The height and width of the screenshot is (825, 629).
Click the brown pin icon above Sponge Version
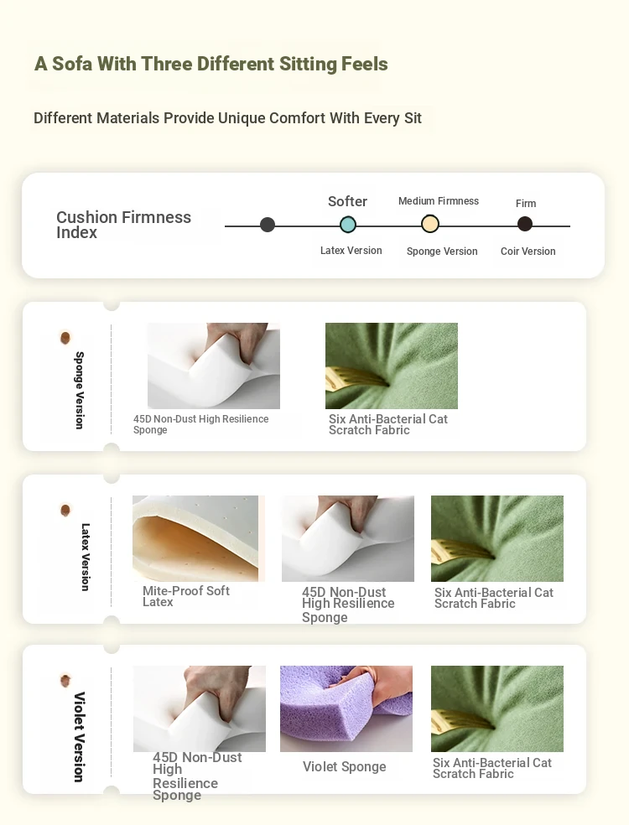65,337
